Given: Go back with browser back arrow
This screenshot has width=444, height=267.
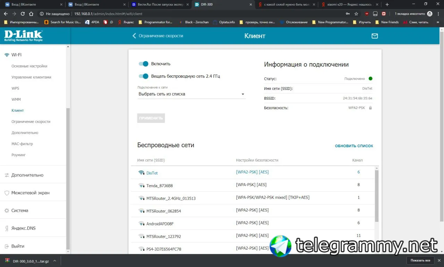Looking at the screenshot, I should [6, 14].
